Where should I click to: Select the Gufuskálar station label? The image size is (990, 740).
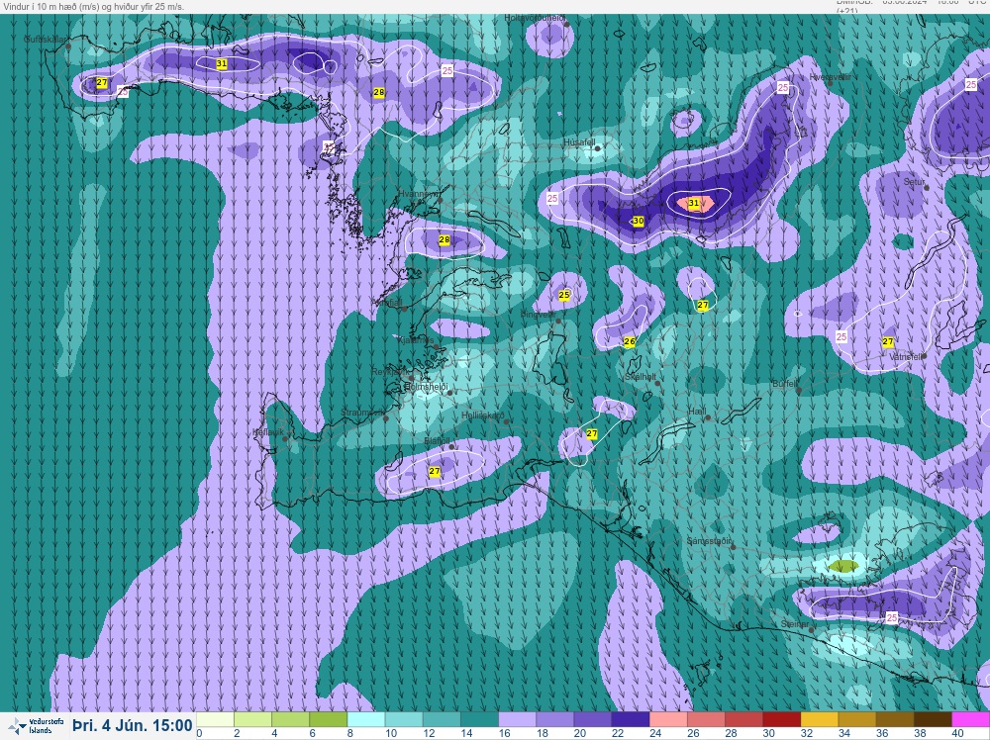pyautogui.click(x=45, y=40)
